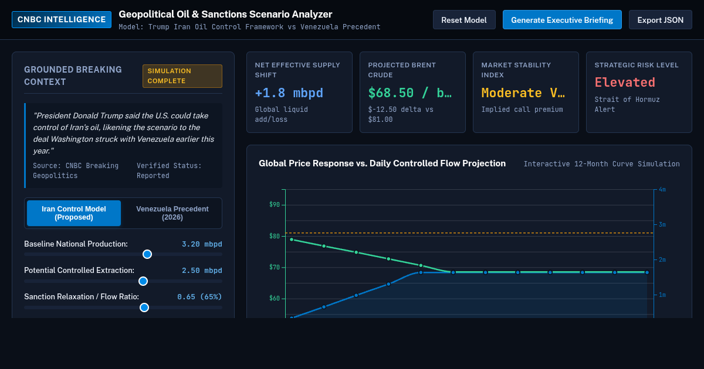Click 'Verified Status: Reported' text
This screenshot has width=704, height=369.
[x=169, y=170]
